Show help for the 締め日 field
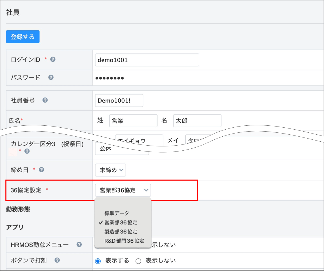The width and height of the screenshot is (324, 271). pyautogui.click(x=41, y=170)
